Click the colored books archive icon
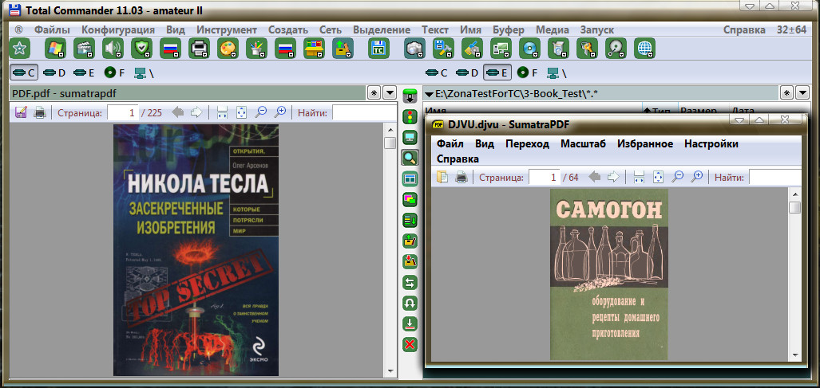The width and height of the screenshot is (820, 388). point(314,49)
